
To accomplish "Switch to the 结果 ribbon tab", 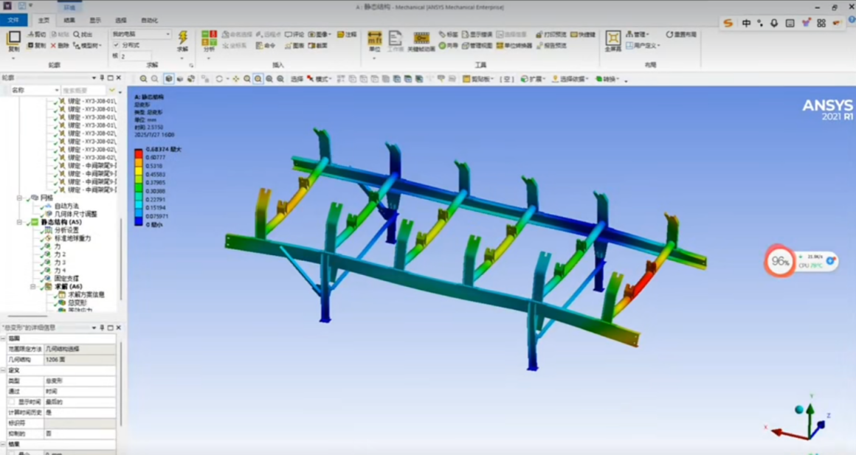I will [69, 20].
